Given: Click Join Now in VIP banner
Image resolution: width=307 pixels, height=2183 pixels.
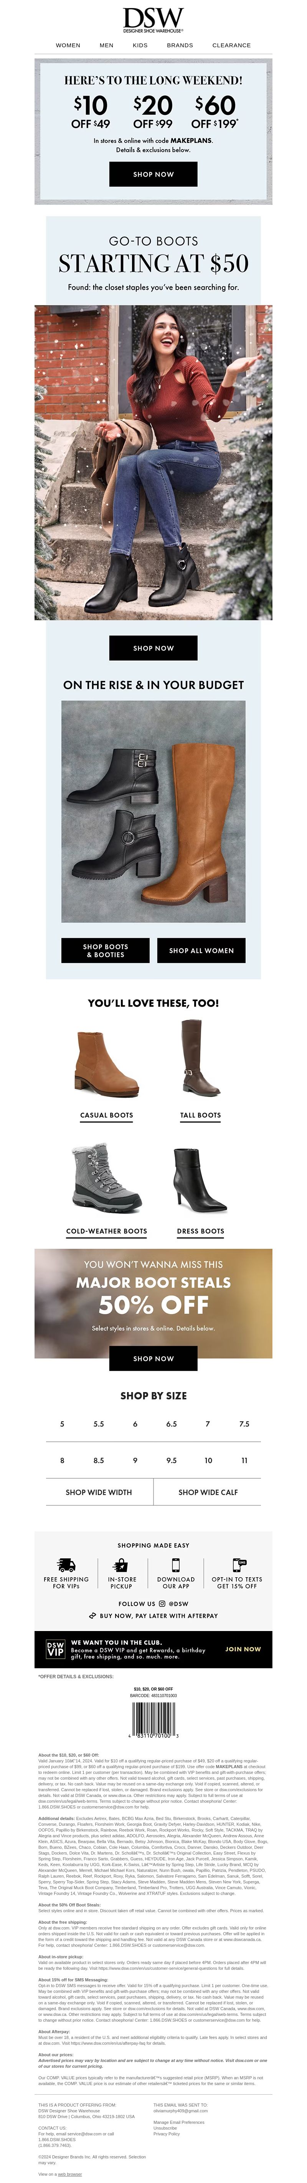Looking at the screenshot, I should tap(244, 1649).
